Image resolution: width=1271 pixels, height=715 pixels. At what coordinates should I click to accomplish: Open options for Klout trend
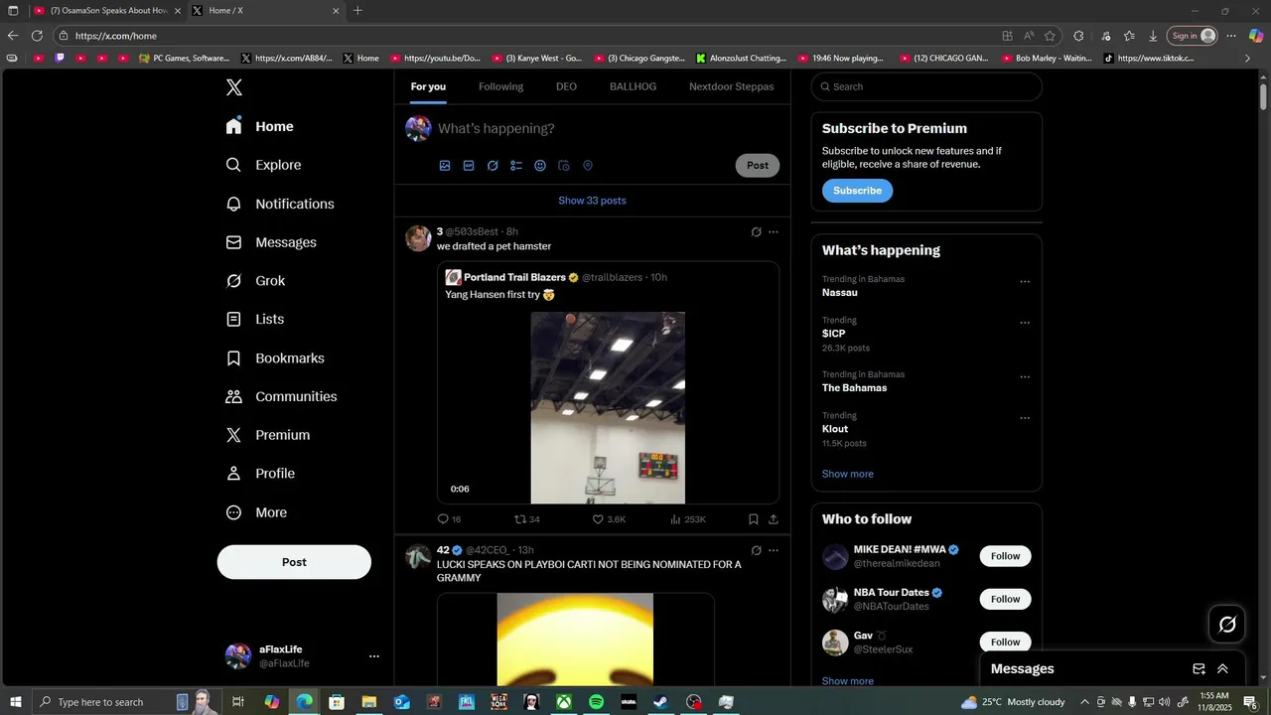click(x=1025, y=418)
